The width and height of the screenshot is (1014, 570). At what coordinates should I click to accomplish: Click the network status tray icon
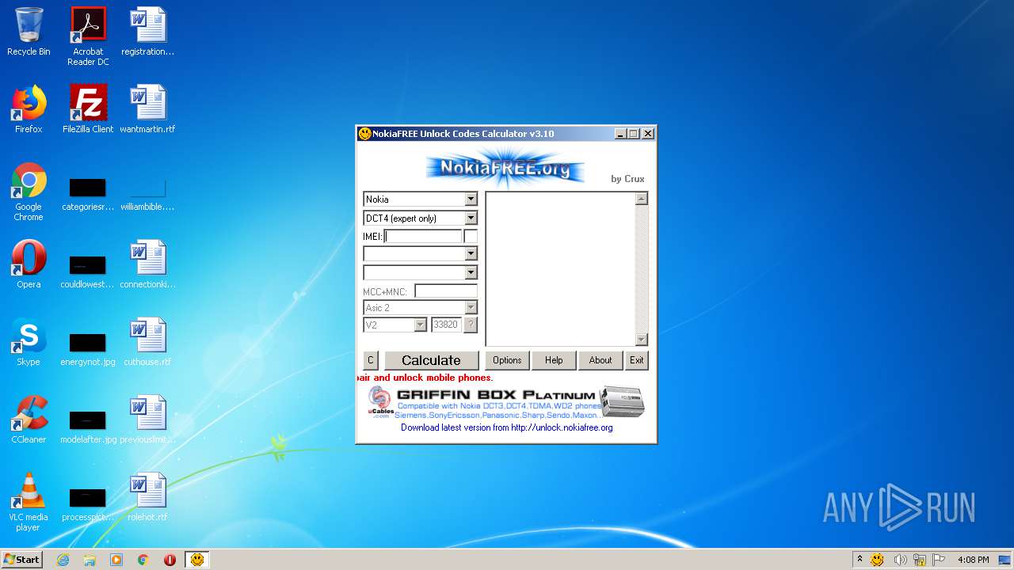point(920,560)
